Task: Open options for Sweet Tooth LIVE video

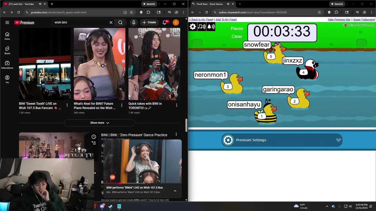Action: (x=67, y=105)
